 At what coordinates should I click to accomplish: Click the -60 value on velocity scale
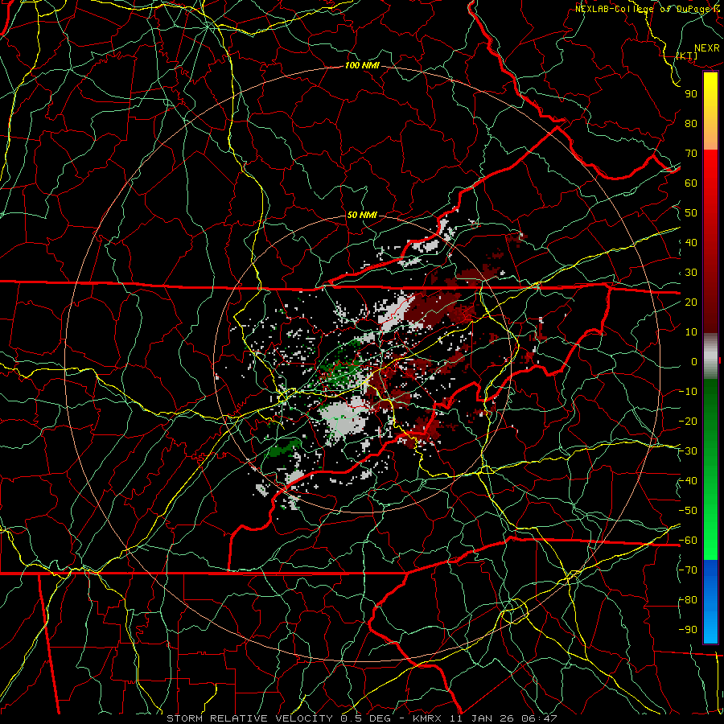[688, 541]
